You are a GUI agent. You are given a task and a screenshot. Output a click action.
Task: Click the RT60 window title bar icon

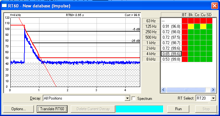pos(4,5)
